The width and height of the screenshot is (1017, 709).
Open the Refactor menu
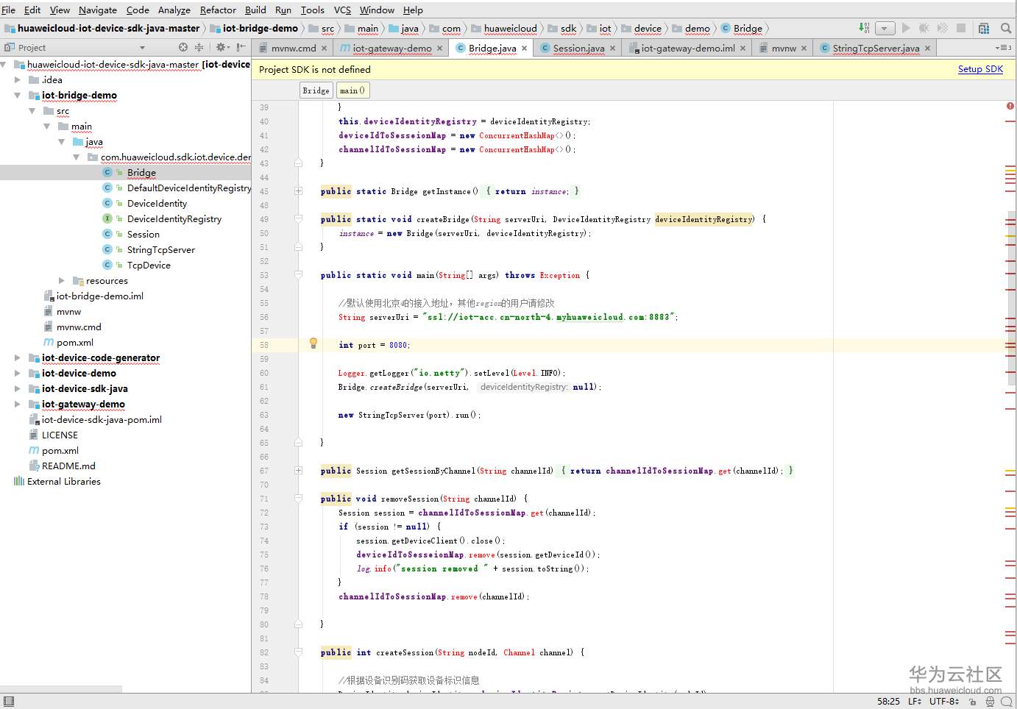coord(218,10)
